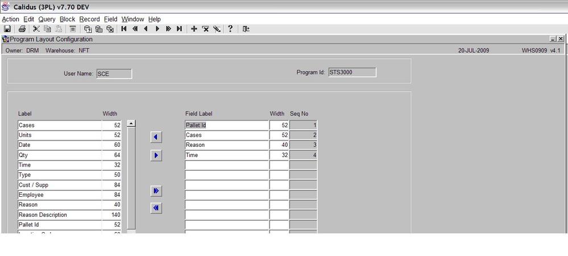Click the Save toolbar icon
The image size is (568, 256).
(7, 29)
